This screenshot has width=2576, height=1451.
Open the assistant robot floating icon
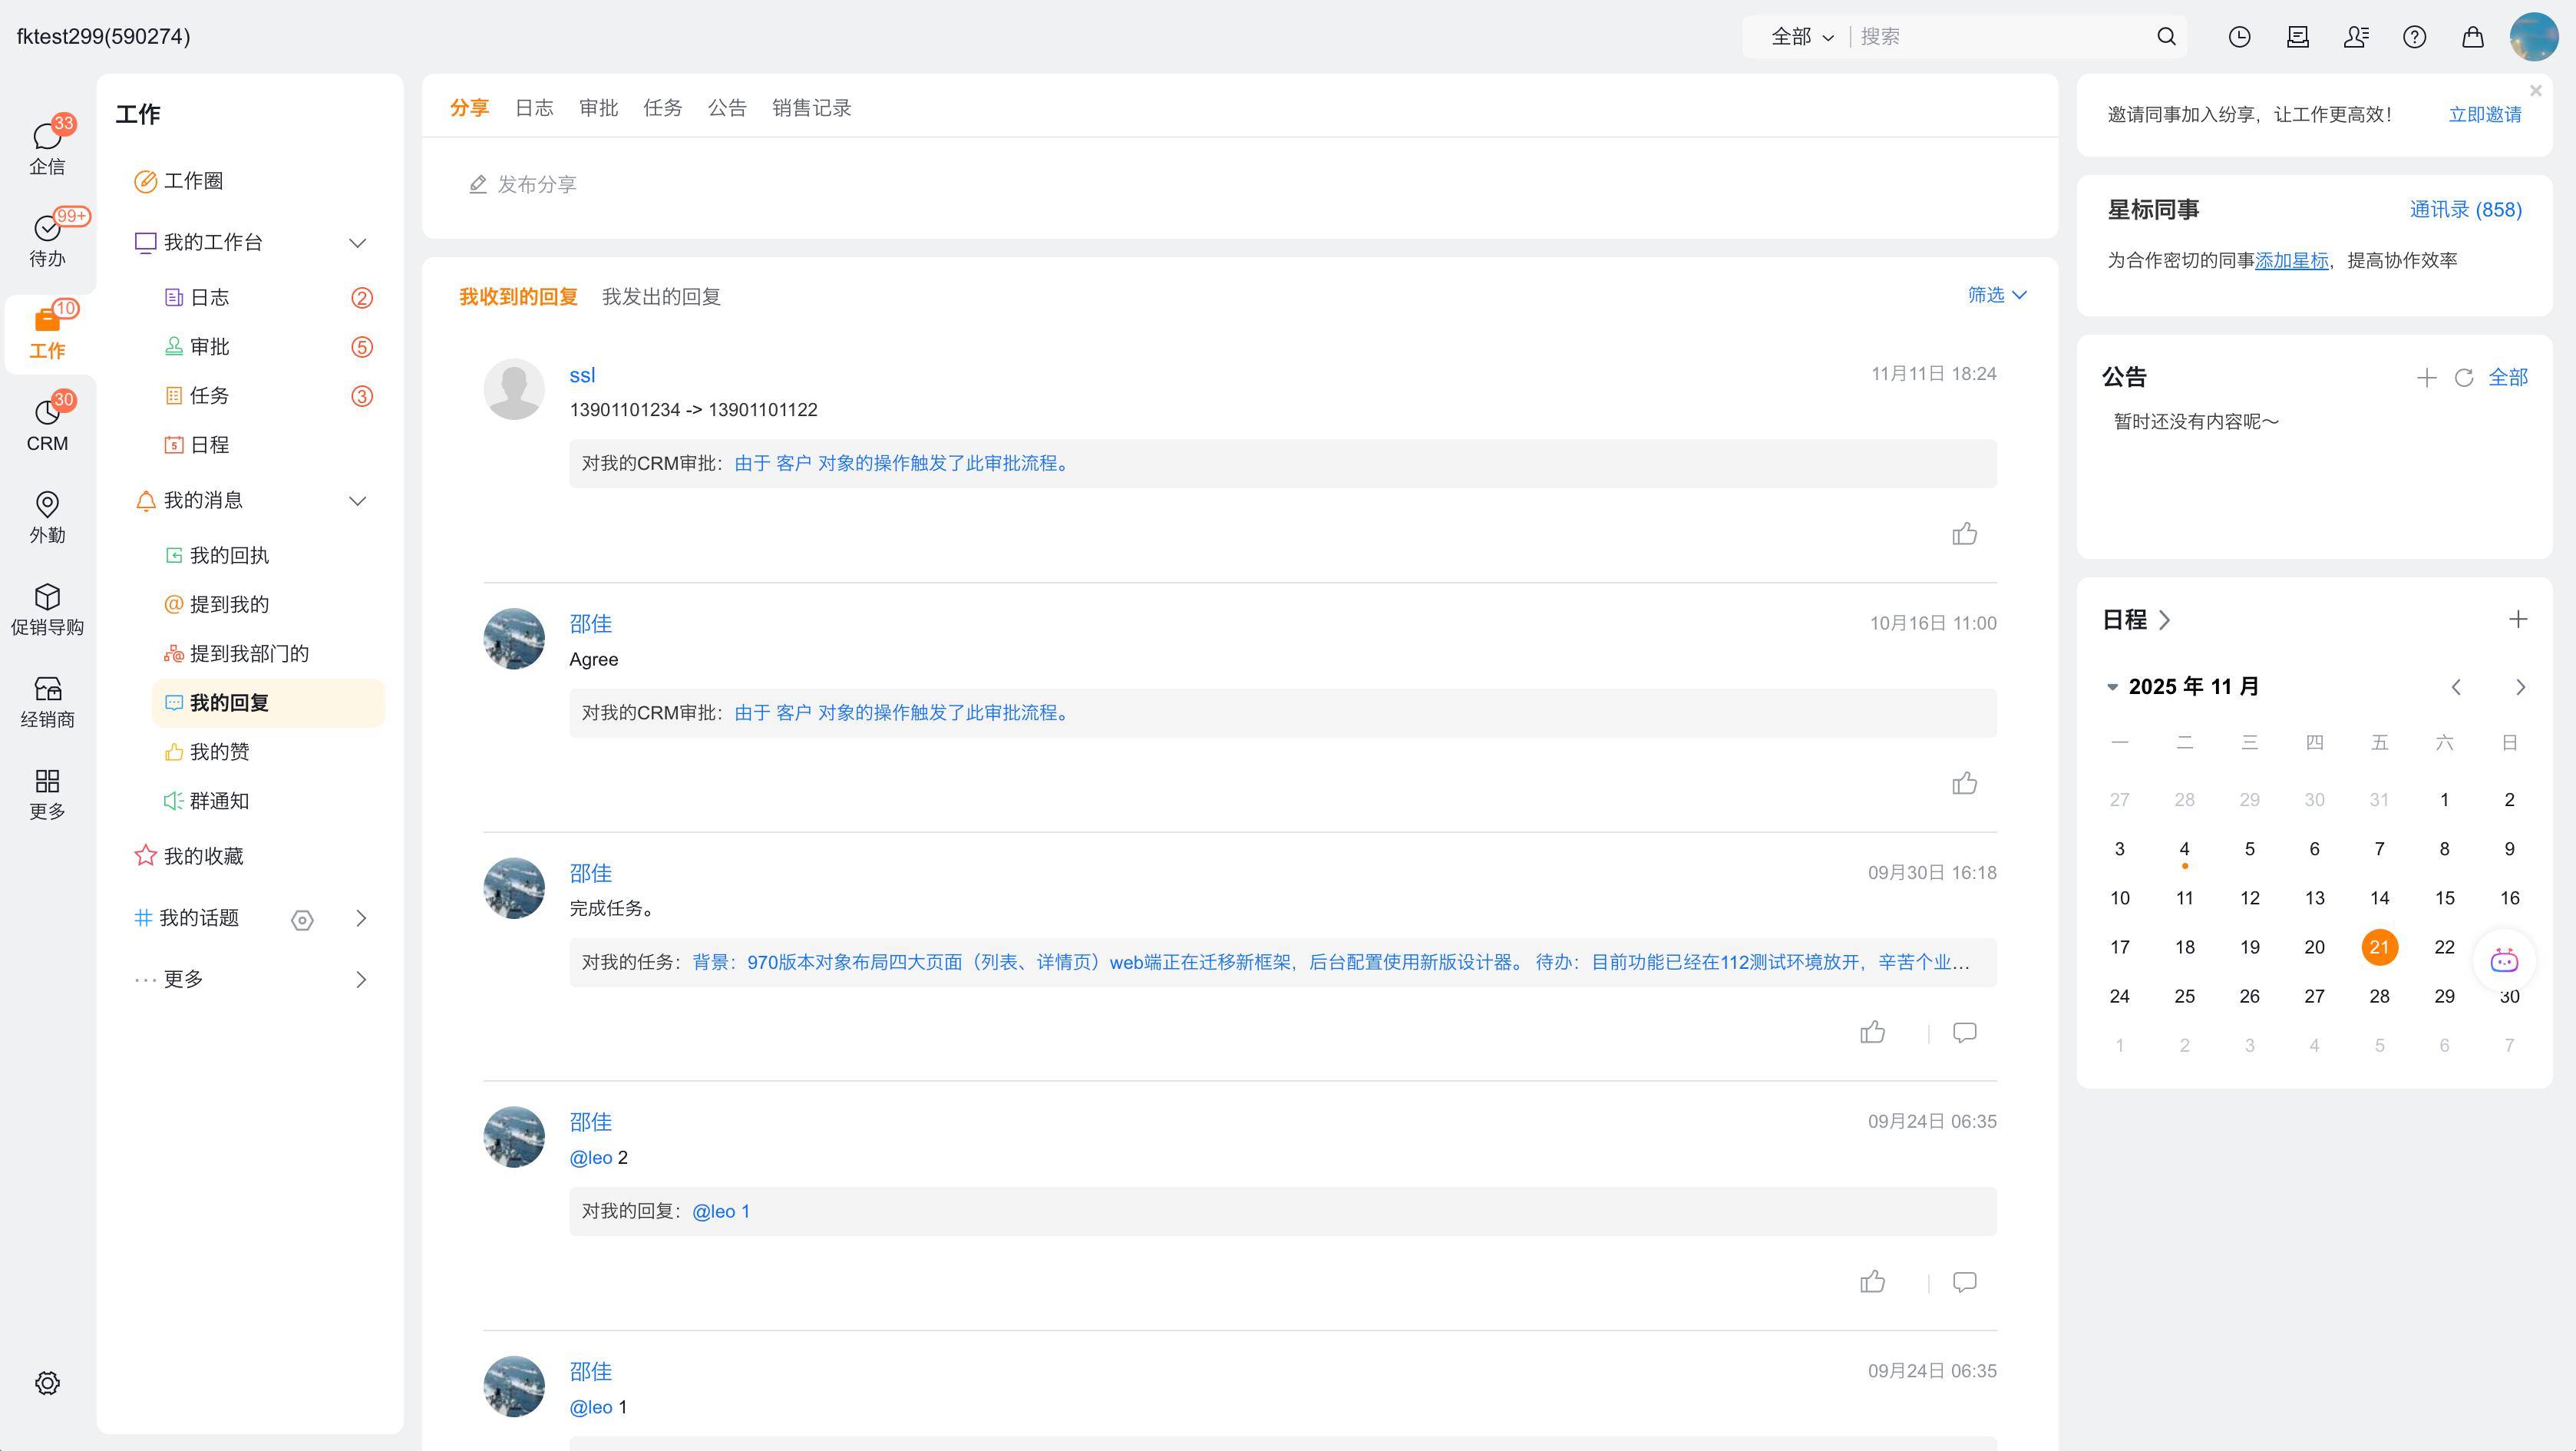2503,961
